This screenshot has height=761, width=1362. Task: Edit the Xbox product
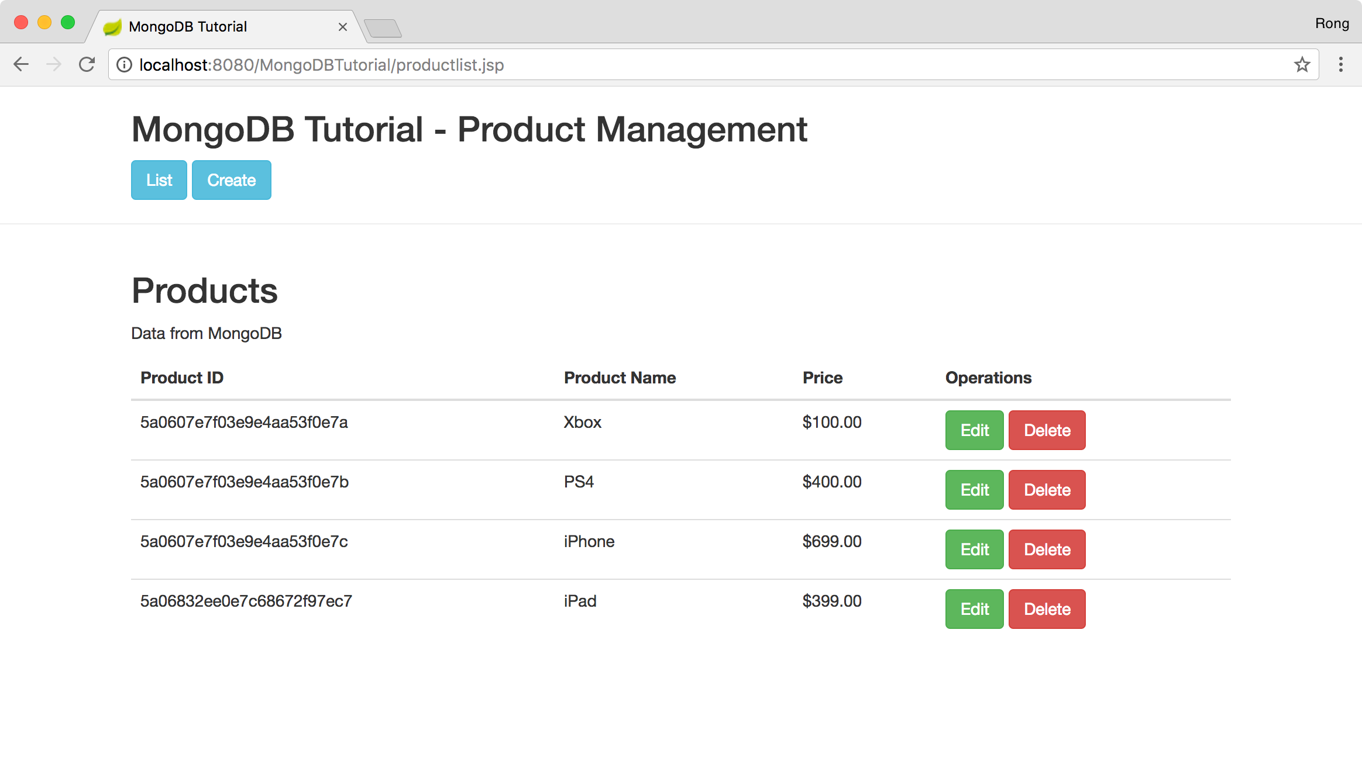click(975, 430)
